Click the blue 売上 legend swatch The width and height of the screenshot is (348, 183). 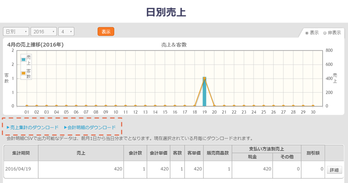[x=23, y=60]
